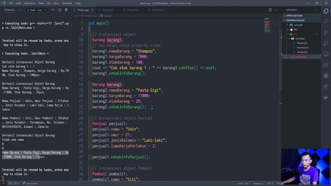The image size is (331, 186).
Task: Switch to the Barang.h editor tab
Action: (108, 10)
